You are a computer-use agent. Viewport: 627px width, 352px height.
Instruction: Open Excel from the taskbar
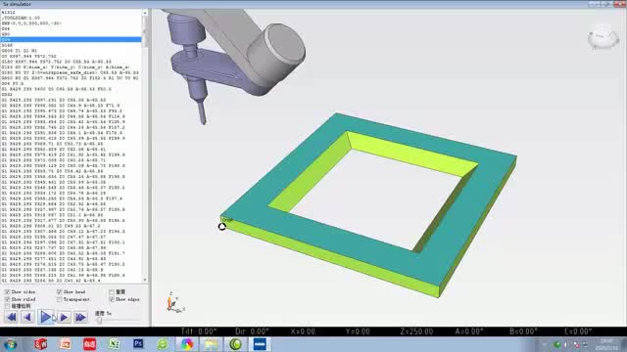(114, 343)
